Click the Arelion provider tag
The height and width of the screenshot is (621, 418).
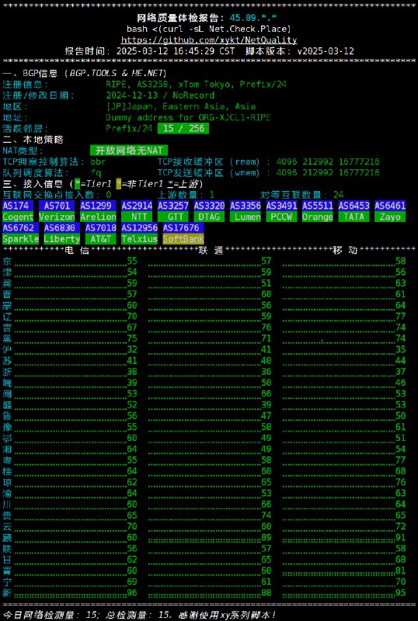[99, 217]
